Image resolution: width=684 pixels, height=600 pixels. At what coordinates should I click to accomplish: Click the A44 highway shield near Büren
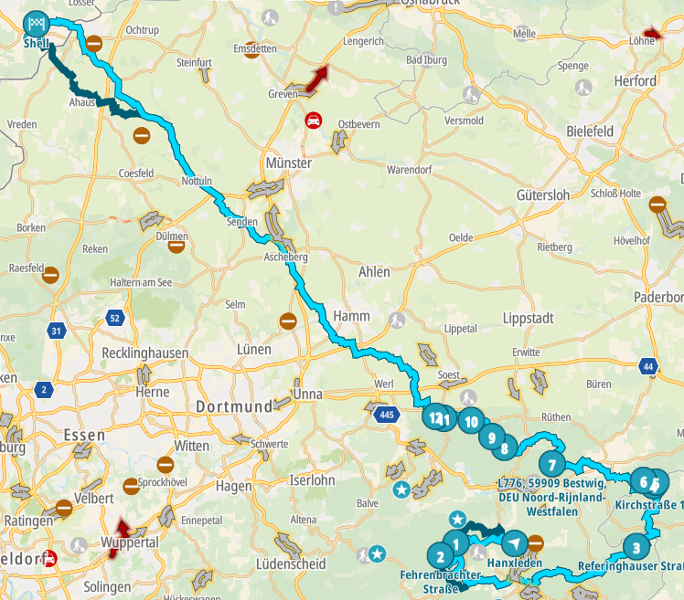click(x=648, y=366)
